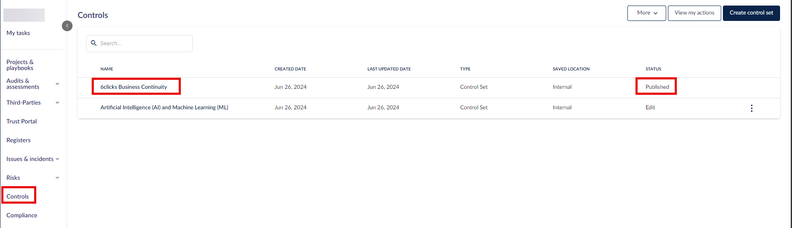Sort by the Status column header

[x=653, y=69]
